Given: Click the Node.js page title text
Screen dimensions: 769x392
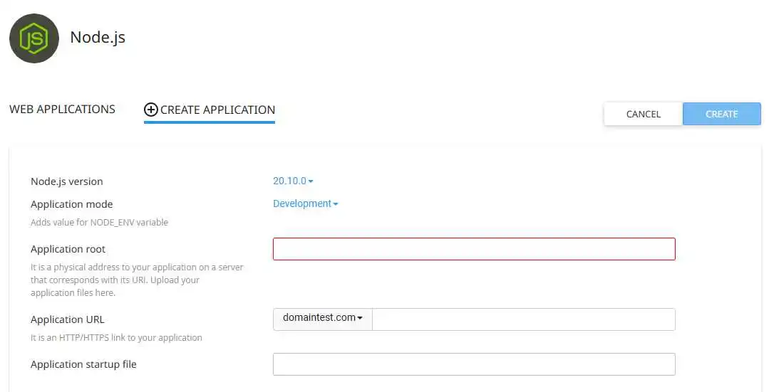Looking at the screenshot, I should (x=98, y=37).
